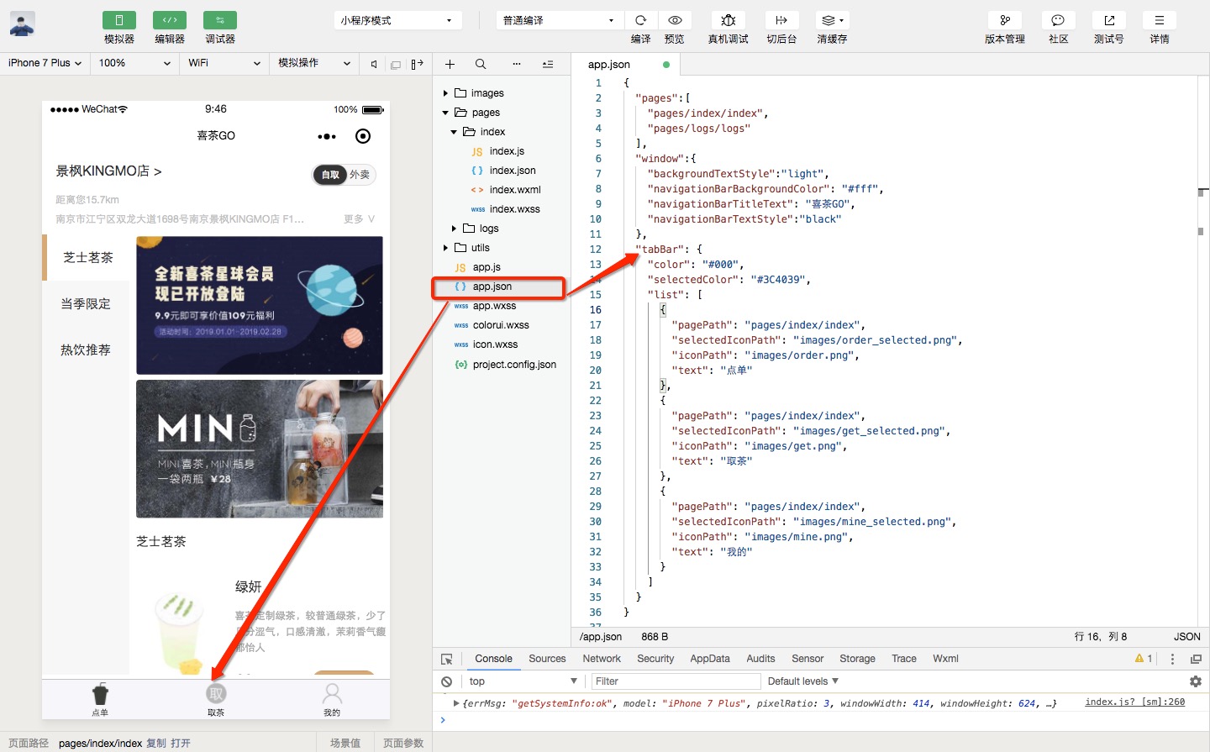Click the Preview eye icon
This screenshot has height=752, width=1210.
pos(675,20)
